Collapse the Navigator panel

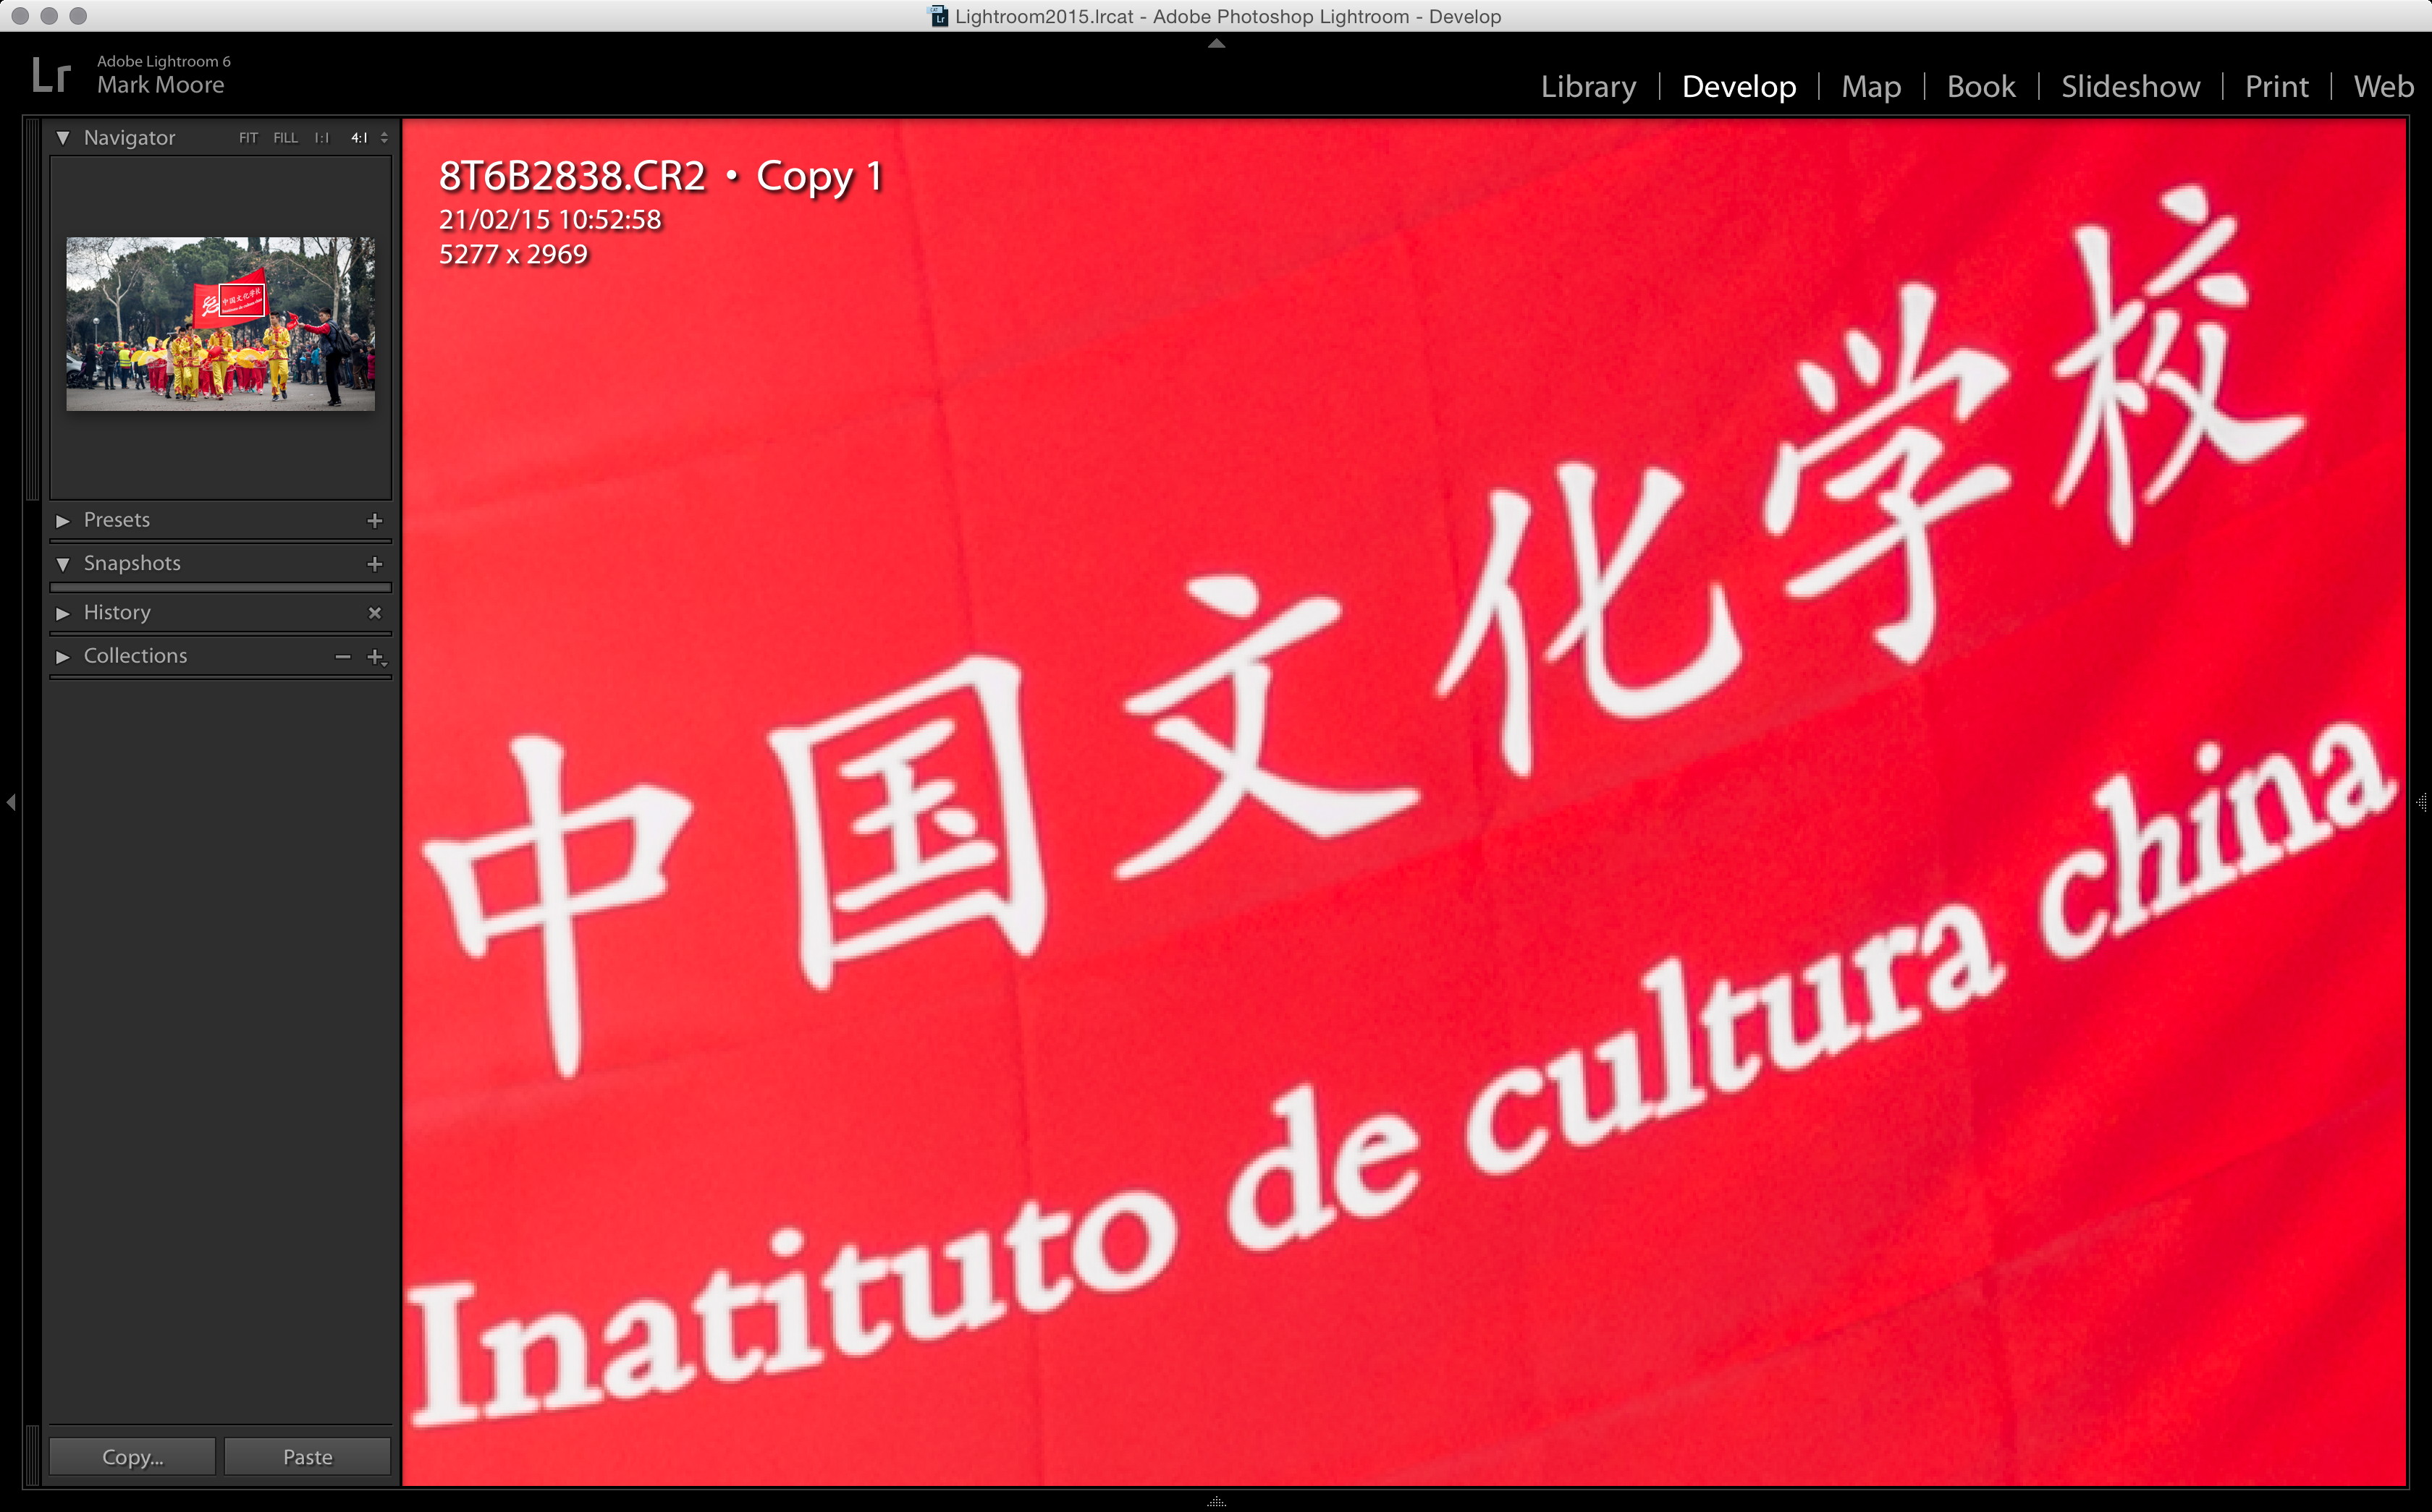coord(63,138)
